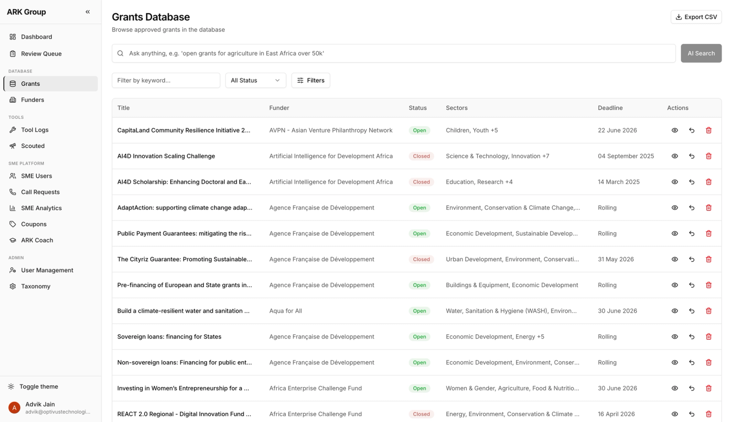Open the Advik Jain account menu
732x422 pixels.
click(50, 407)
